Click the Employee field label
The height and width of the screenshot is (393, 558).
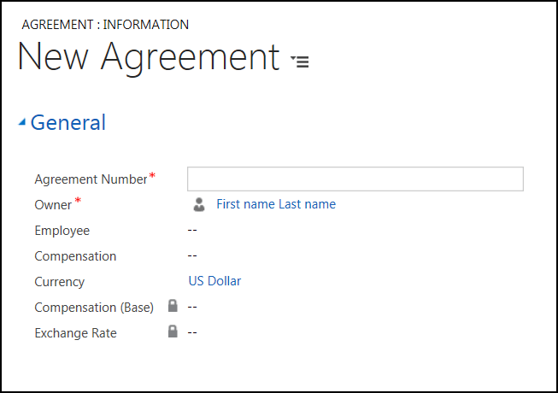click(62, 231)
